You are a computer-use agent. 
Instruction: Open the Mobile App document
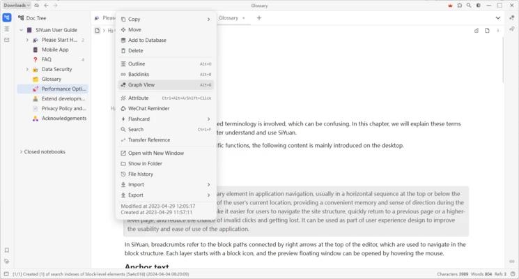(x=55, y=50)
